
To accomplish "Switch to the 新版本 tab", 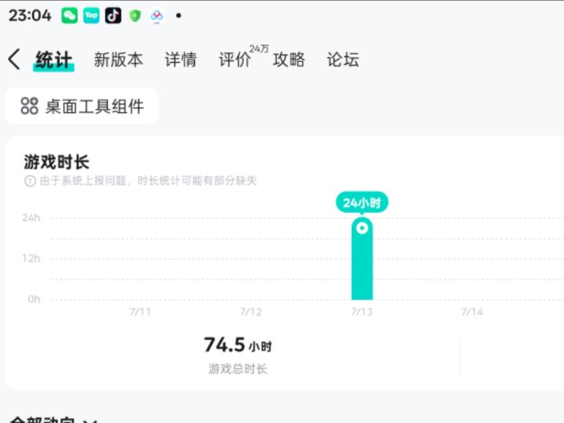I will pos(118,60).
